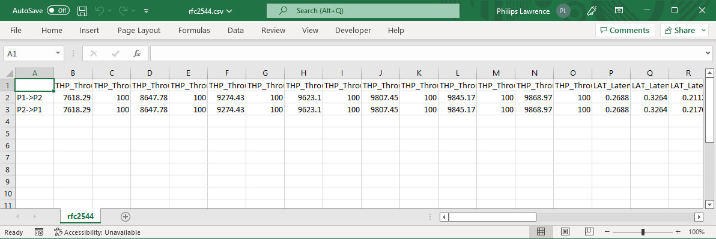
Task: Open the View tab
Action: click(310, 31)
